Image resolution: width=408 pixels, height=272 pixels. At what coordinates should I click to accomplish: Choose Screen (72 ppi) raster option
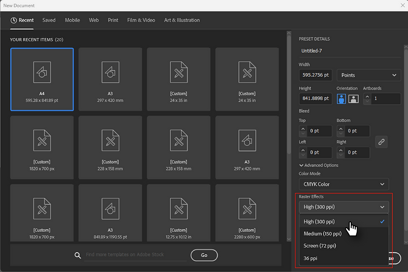click(x=344, y=246)
